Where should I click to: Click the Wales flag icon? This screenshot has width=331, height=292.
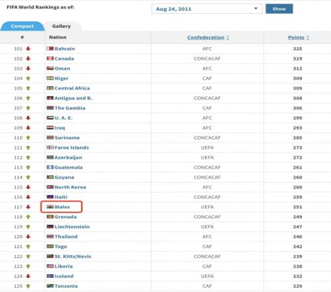click(50, 207)
